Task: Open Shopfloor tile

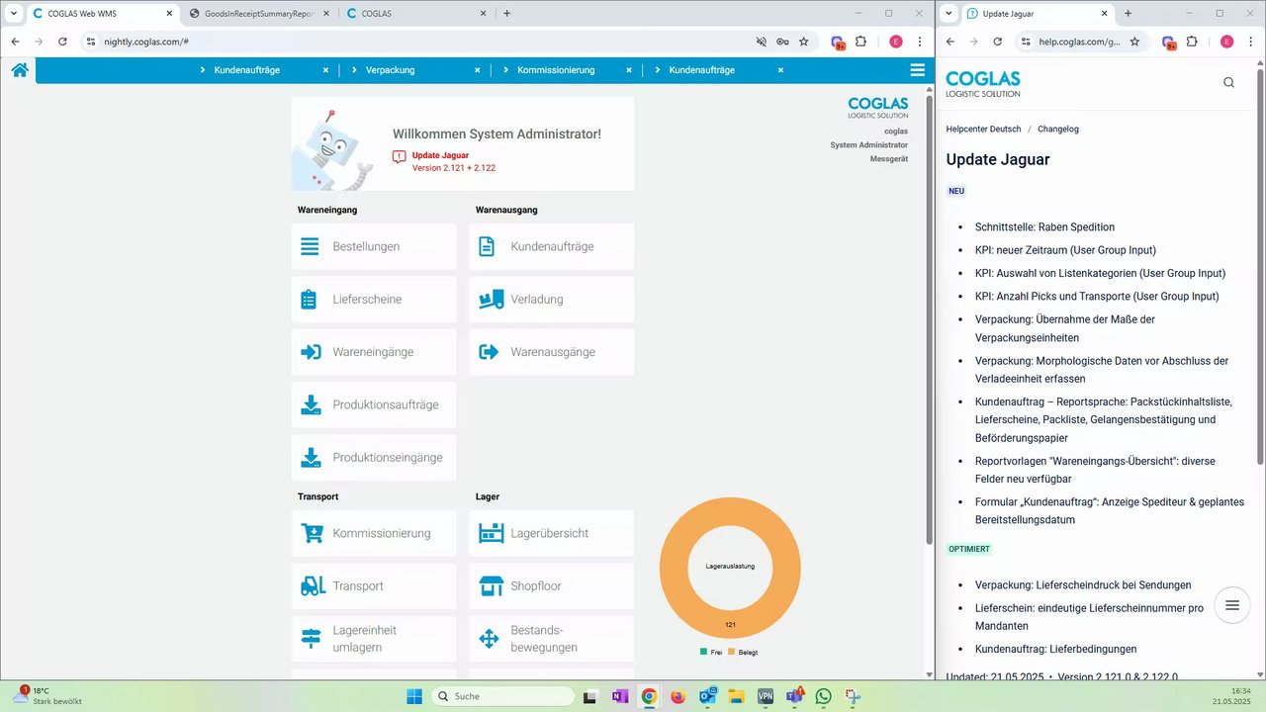Action: point(552,586)
